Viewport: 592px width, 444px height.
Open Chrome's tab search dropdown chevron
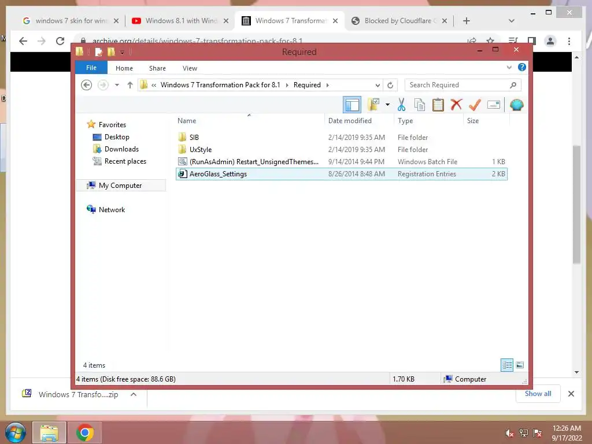(x=511, y=21)
